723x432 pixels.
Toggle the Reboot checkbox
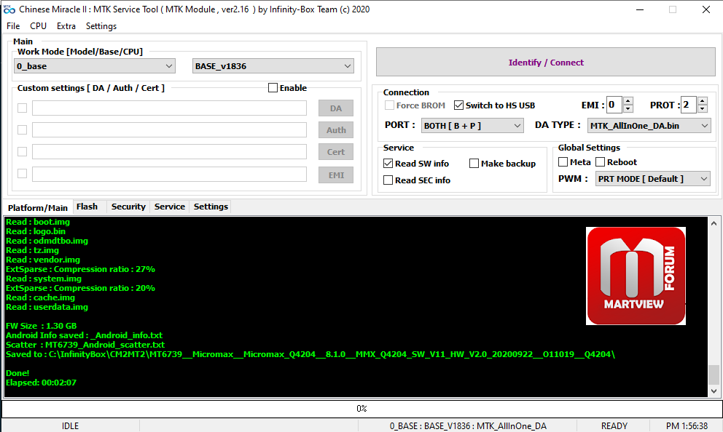601,162
